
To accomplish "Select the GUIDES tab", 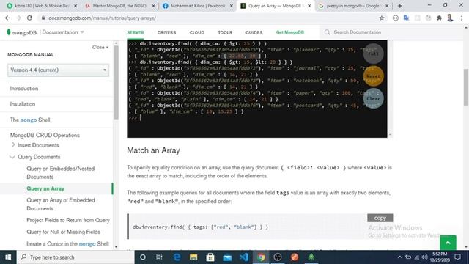I will 254,32.
